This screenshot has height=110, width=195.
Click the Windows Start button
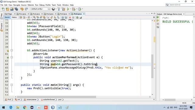pyautogui.click(x=3, y=107)
